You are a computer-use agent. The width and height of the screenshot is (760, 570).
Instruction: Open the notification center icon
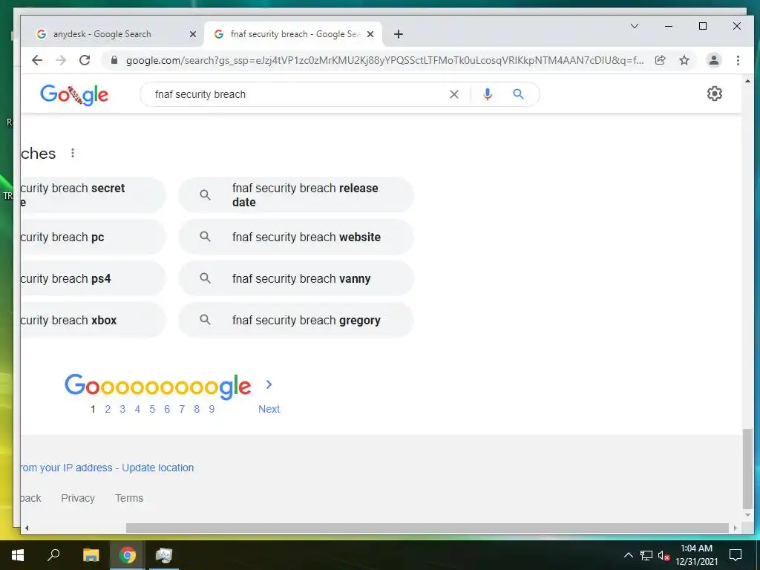pyautogui.click(x=736, y=555)
